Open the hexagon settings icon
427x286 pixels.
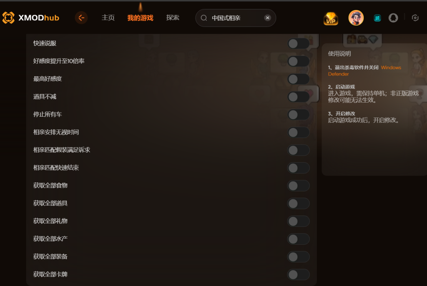415,18
